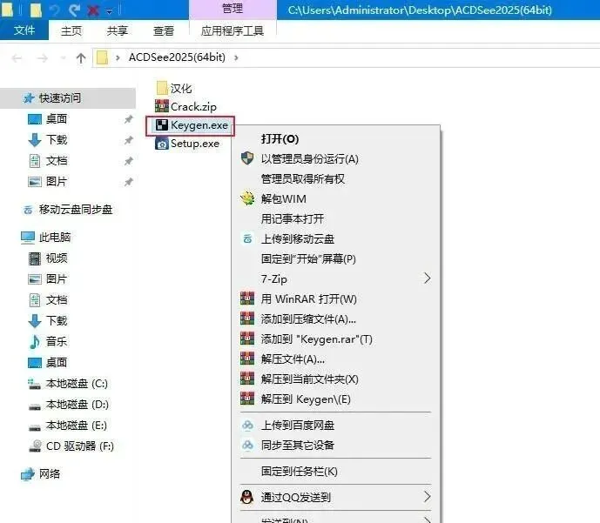Click the pin icon beside quick access 文档
Viewport: 600px width, 523px height.
tap(129, 161)
